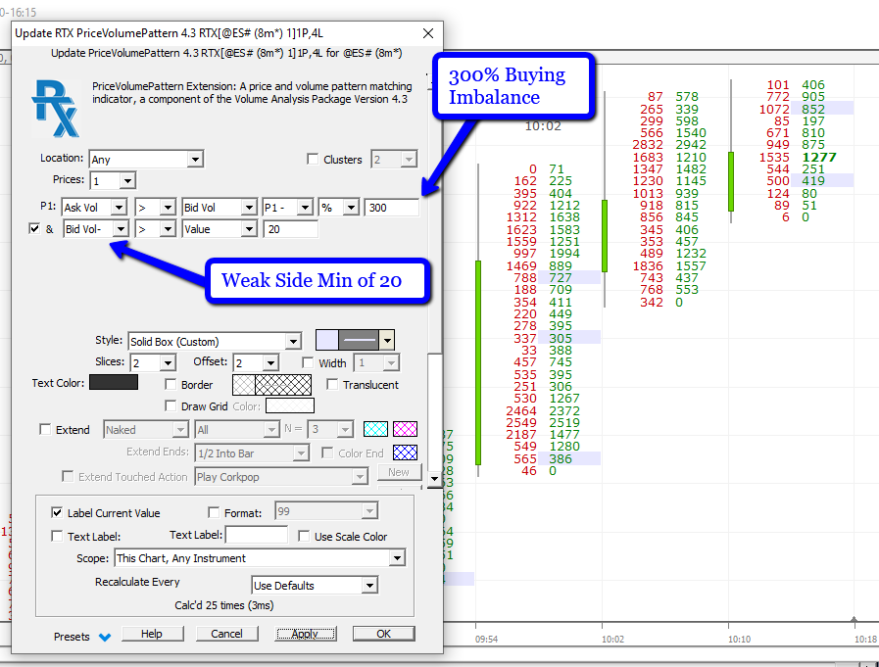Enable Use Scale Color checkbox

(x=304, y=537)
